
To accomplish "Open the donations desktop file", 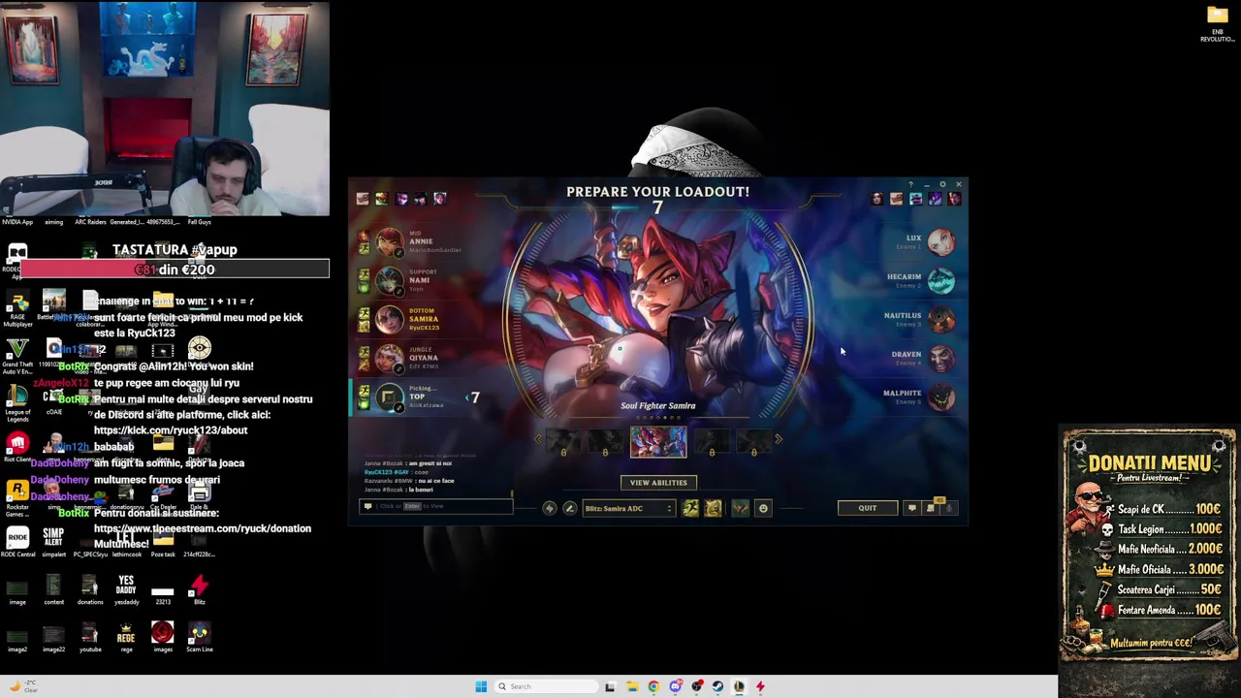I will [89, 589].
